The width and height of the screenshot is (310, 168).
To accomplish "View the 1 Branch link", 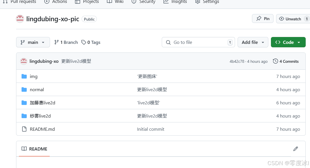I will pos(66,42).
